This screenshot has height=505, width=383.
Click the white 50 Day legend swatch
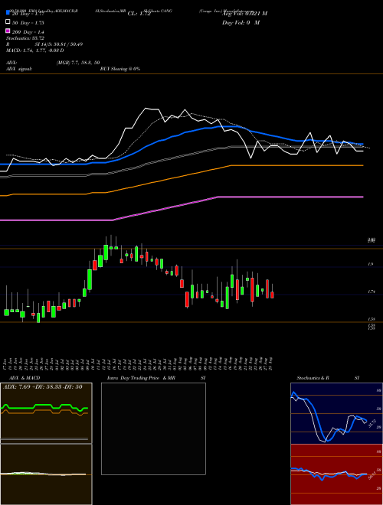point(8,22)
